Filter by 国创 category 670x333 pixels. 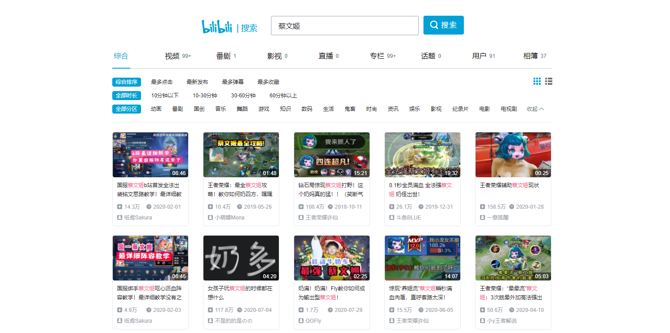[199, 109]
